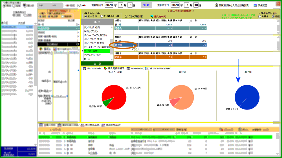Click the 7,303 value in 合計 column
The image size is (282, 158).
coord(202,25)
